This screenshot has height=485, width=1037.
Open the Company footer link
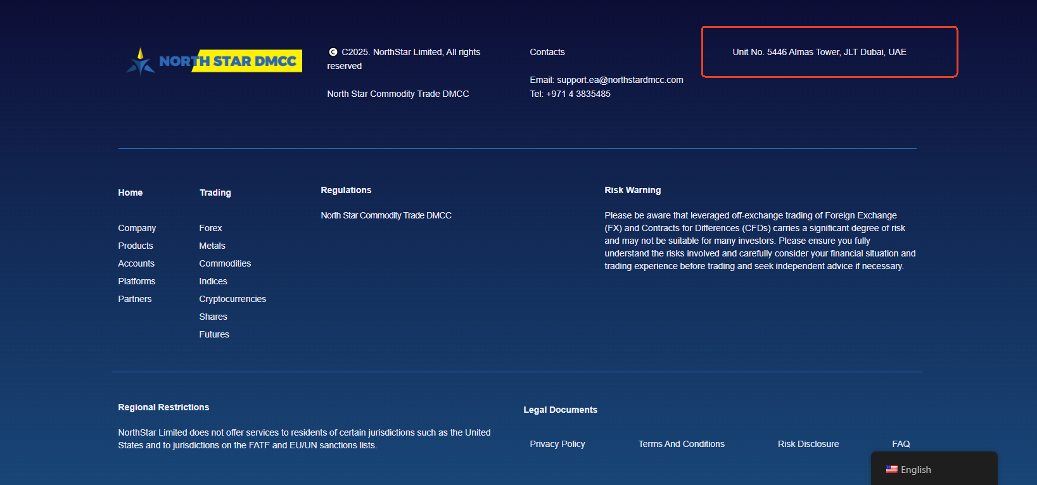point(137,228)
